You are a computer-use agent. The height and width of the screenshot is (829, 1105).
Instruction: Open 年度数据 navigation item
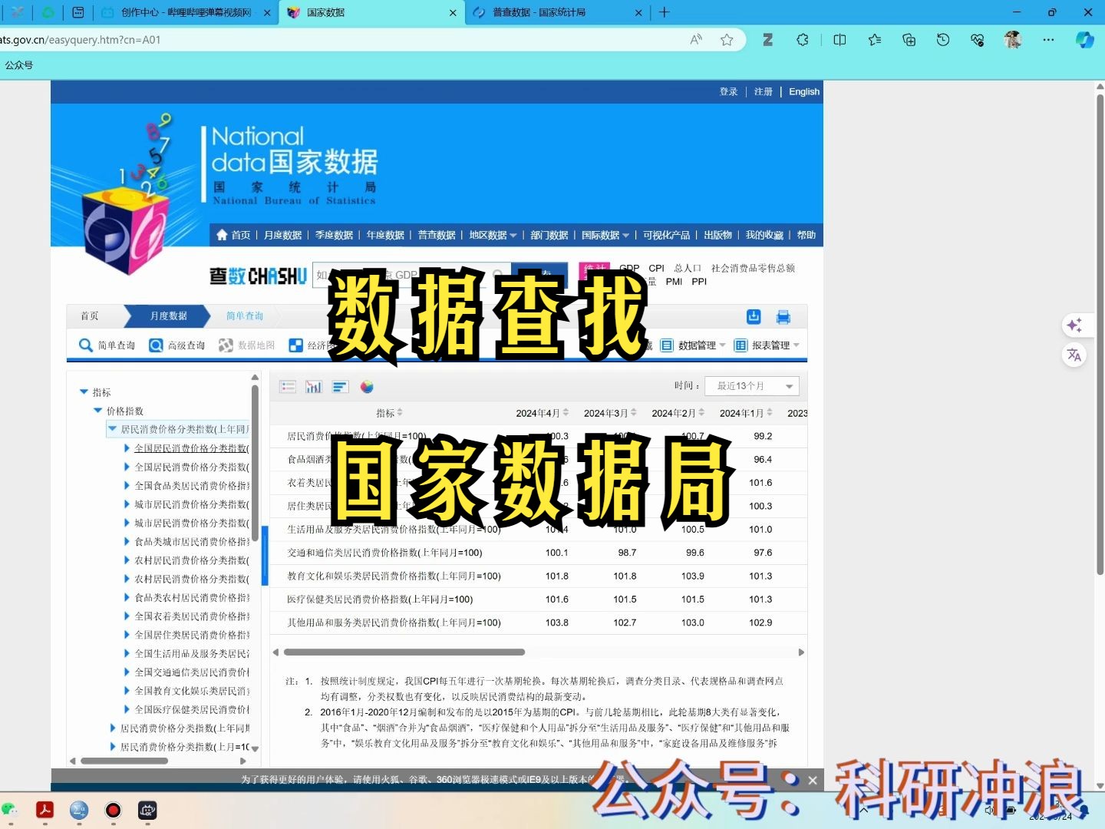click(385, 235)
